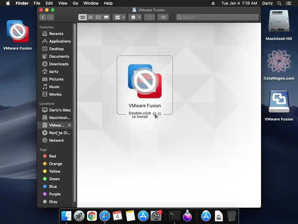Open the gear action menu dropdown

(x=135, y=17)
